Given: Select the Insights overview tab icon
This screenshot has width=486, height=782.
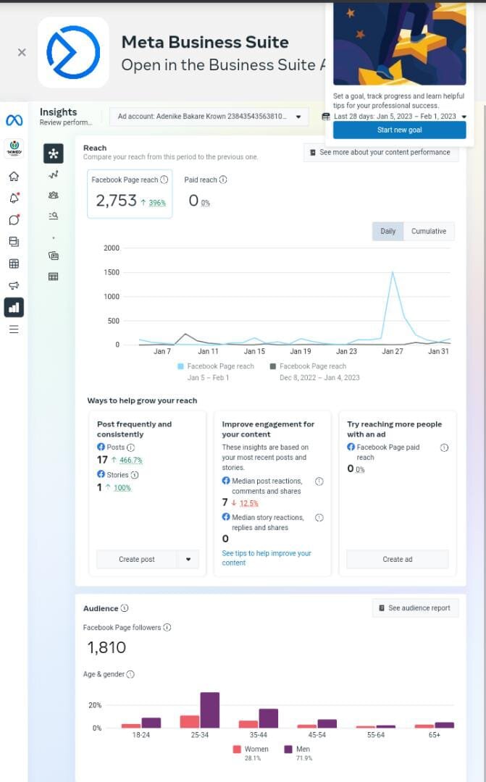Looking at the screenshot, I should click(54, 154).
